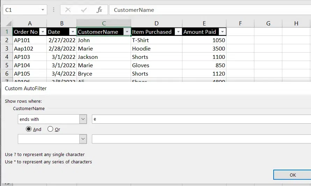
Task: Open the Name Box dropdown arrow
Action: pos(43,10)
